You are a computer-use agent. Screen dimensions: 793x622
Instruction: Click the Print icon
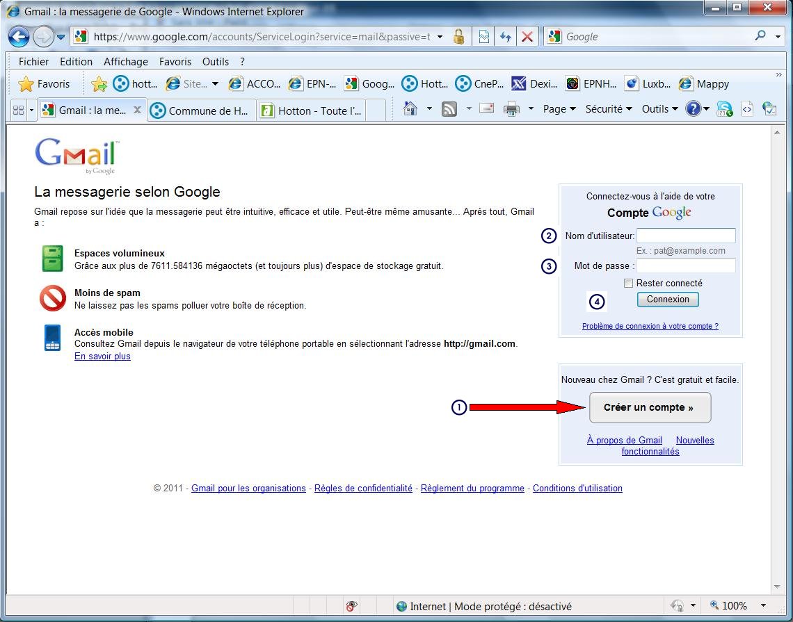[x=511, y=108]
